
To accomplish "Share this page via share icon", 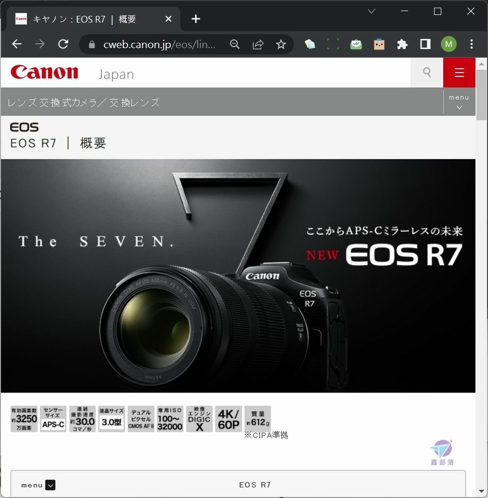I will pos(258,44).
